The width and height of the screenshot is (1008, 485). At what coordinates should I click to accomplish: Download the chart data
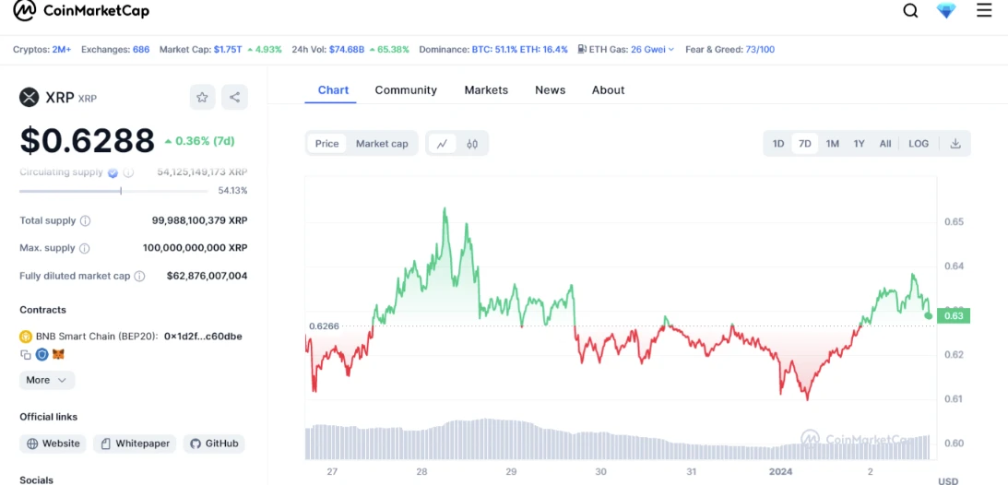click(955, 143)
